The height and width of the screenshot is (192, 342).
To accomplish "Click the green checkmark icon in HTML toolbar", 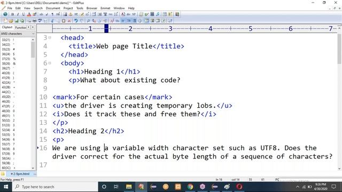I will [146, 14].
